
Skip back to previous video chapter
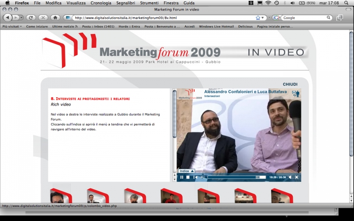tap(195, 177)
